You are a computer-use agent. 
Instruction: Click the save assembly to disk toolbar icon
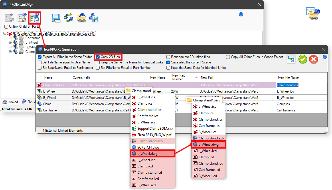(x=94, y=18)
